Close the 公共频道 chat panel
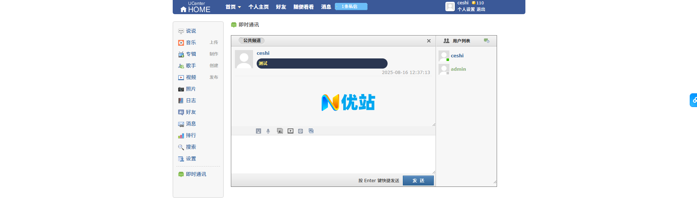Viewport: 697px width, 205px height. coord(429,41)
